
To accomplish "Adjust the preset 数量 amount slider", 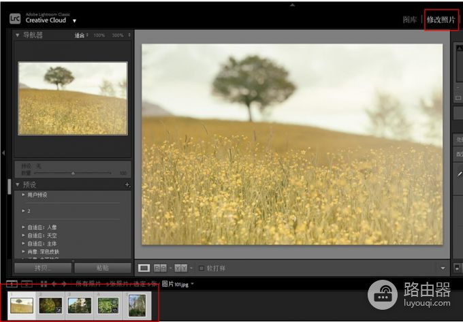I will point(73,173).
